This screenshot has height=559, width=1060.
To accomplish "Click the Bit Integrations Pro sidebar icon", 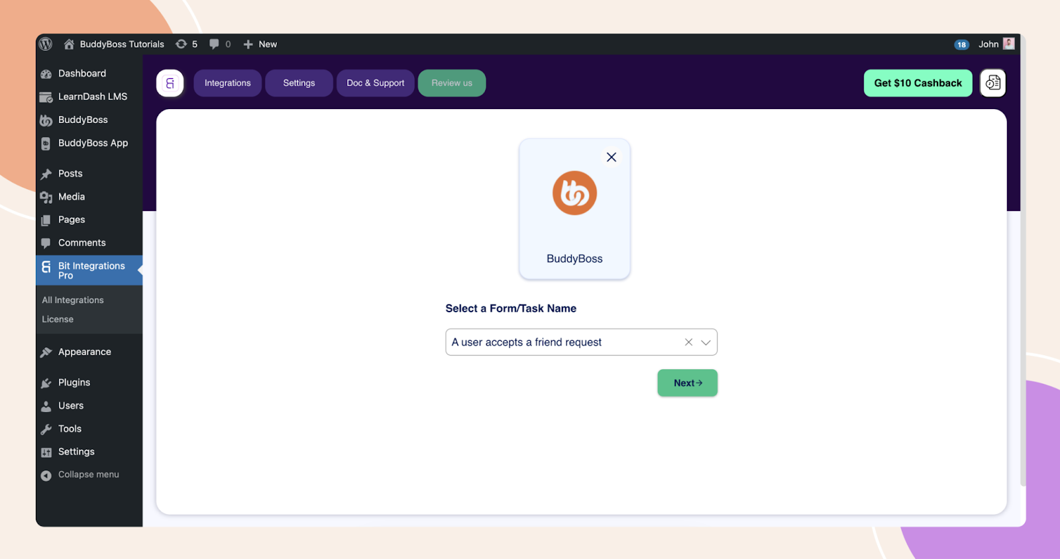I will tap(46, 267).
